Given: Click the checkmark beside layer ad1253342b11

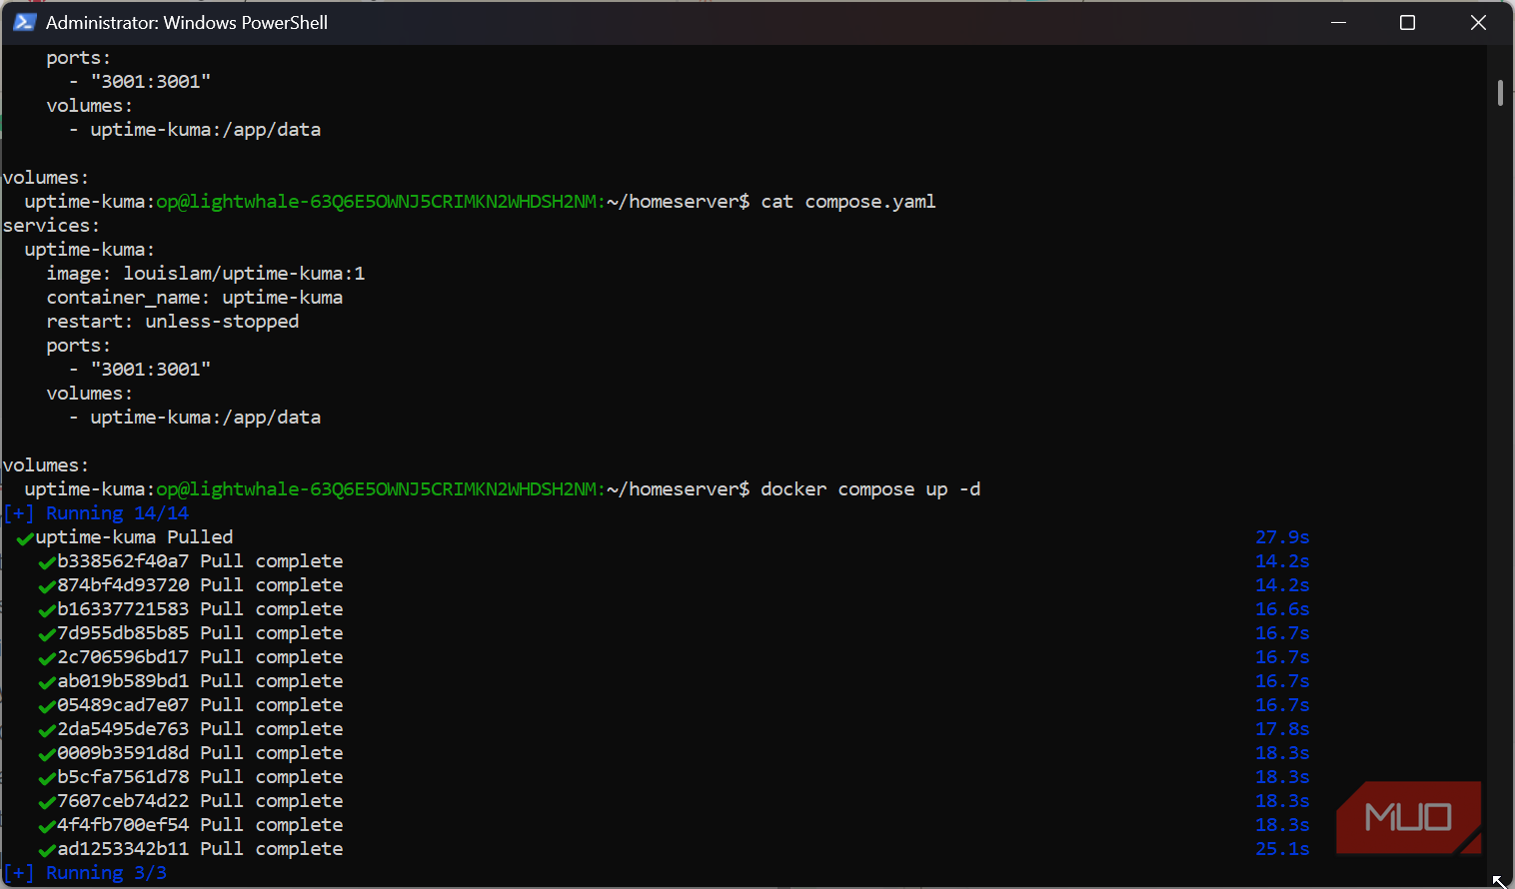Looking at the screenshot, I should (x=47, y=850).
